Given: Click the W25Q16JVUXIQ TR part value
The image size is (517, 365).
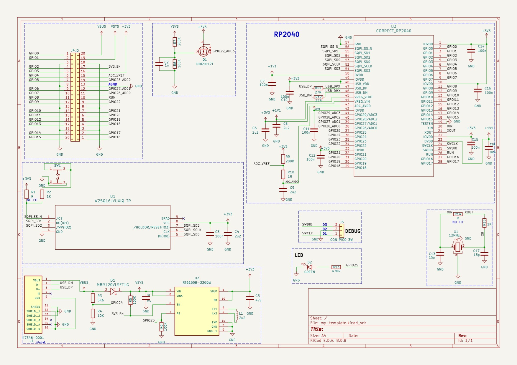Looking at the screenshot, I should point(113,201).
